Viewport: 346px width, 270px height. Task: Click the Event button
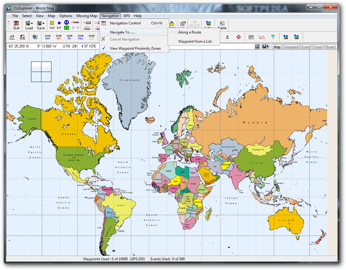point(306,47)
